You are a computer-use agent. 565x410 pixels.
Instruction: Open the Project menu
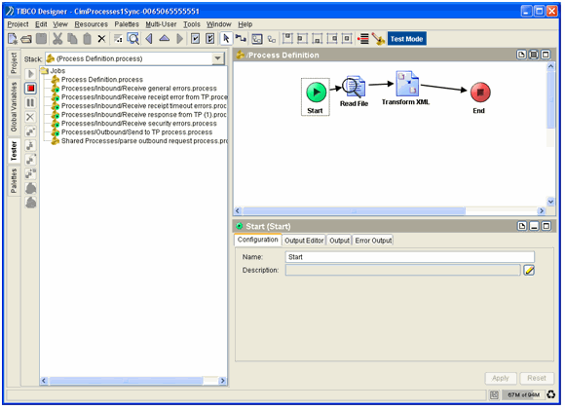(18, 24)
